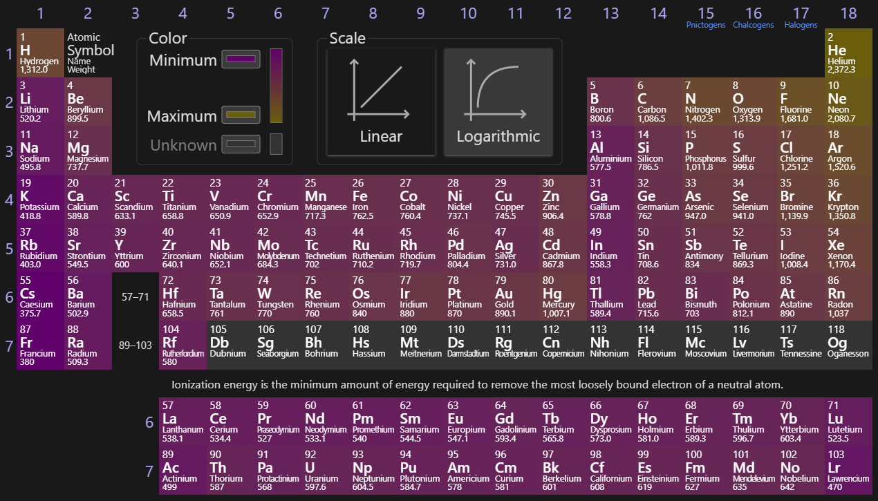Open the Minimum color picker swatch
The image size is (878, 501).
pyautogui.click(x=241, y=59)
